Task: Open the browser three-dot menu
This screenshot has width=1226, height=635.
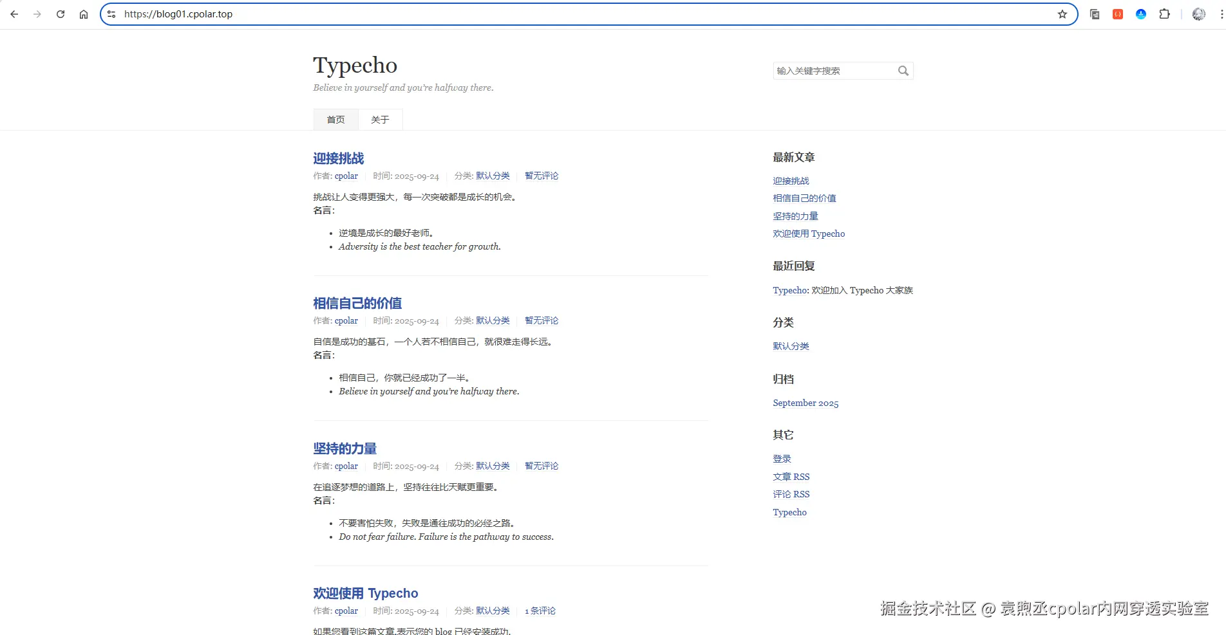Action: 1221,14
